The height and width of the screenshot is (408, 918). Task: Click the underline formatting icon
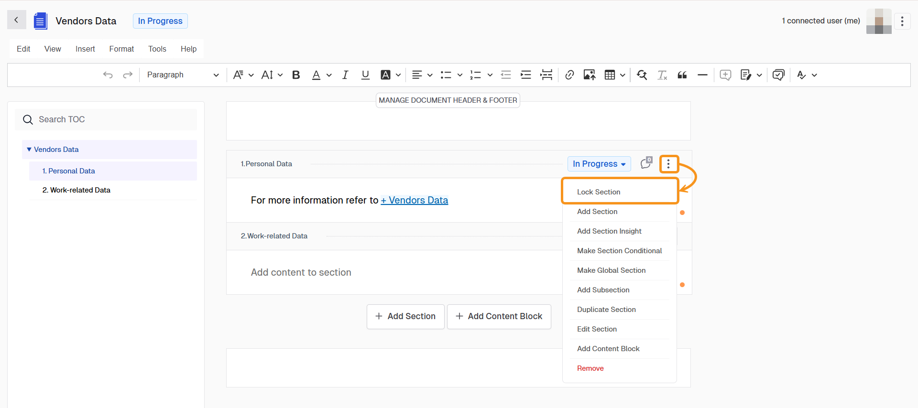365,75
